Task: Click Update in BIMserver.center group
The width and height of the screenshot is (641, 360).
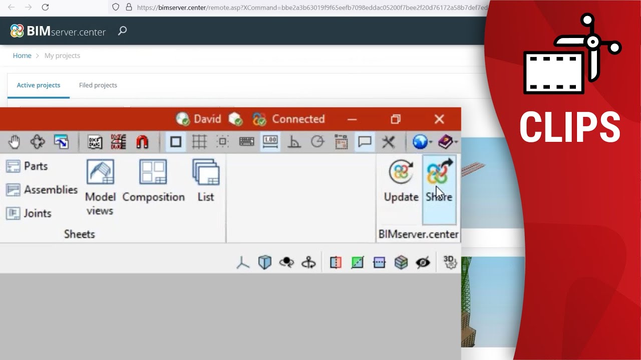Action: pyautogui.click(x=401, y=181)
